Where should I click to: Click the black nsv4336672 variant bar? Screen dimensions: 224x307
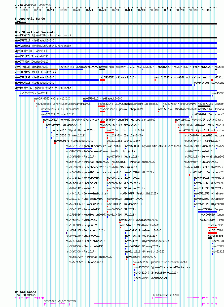[116, 38]
